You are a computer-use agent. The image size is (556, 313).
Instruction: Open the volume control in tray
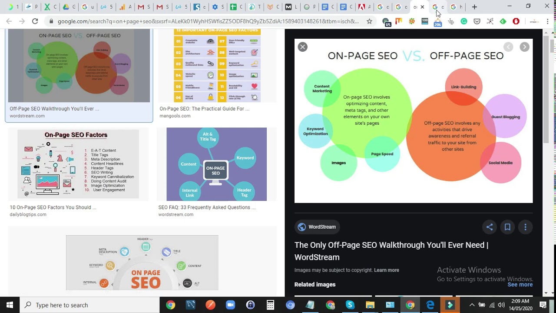click(501, 305)
